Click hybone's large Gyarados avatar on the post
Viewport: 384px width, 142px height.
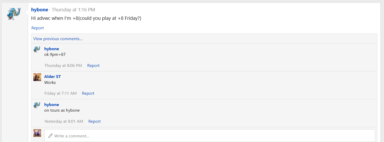(14, 14)
